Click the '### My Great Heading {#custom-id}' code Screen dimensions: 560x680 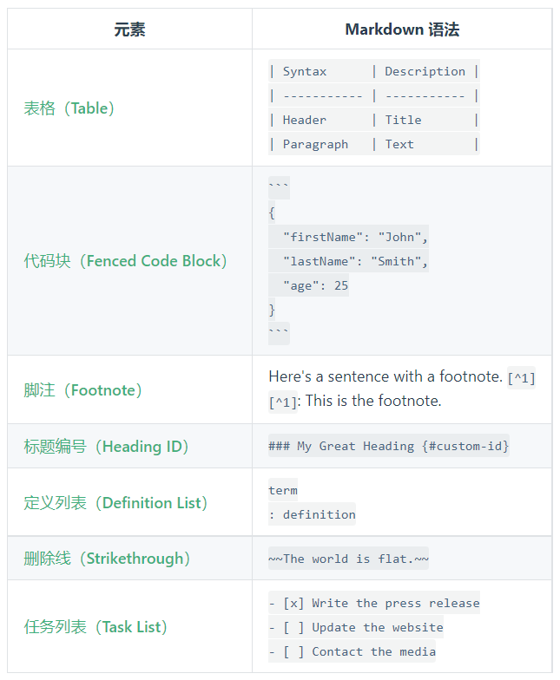point(389,446)
